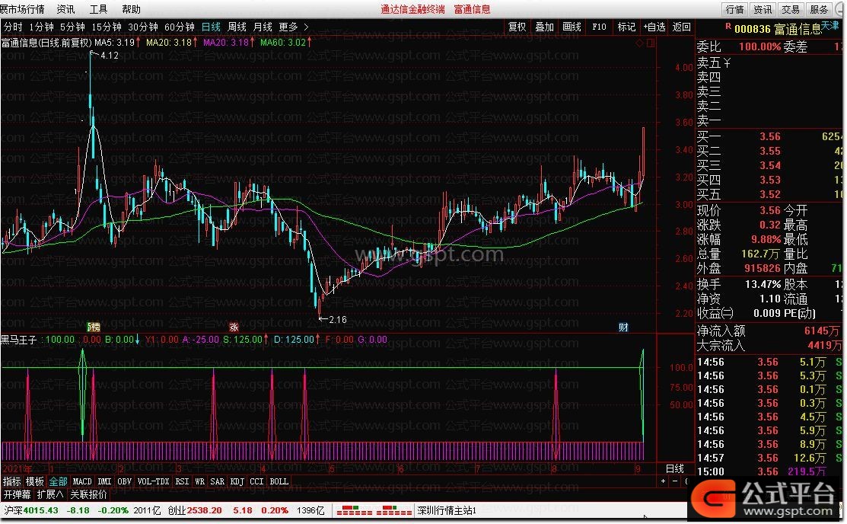Expand the 更多 periods list

[x=293, y=27]
